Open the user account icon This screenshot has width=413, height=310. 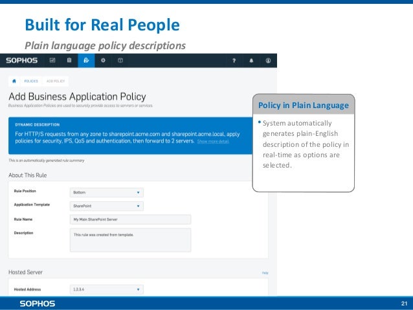click(268, 61)
